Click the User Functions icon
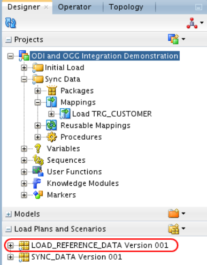207x265 pixels. point(38,171)
